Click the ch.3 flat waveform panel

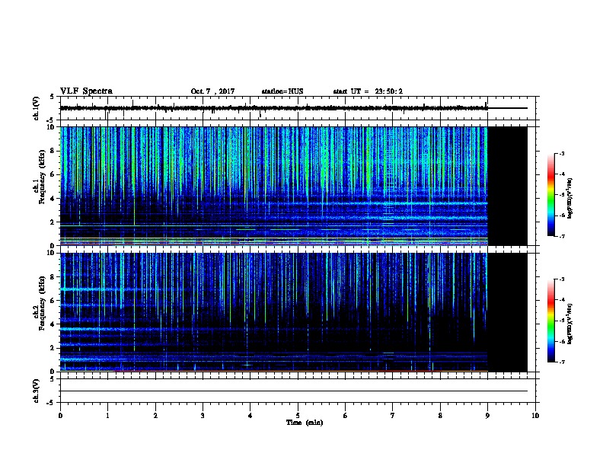click(x=298, y=391)
